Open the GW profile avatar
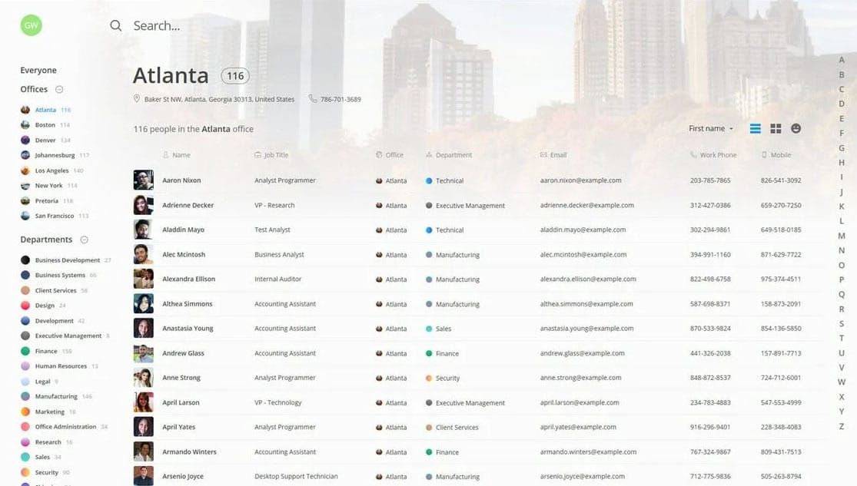The height and width of the screenshot is (486, 857). click(x=30, y=25)
